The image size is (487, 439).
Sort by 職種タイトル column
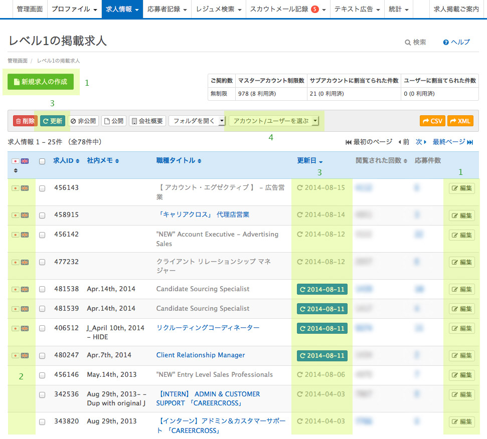[179, 160]
